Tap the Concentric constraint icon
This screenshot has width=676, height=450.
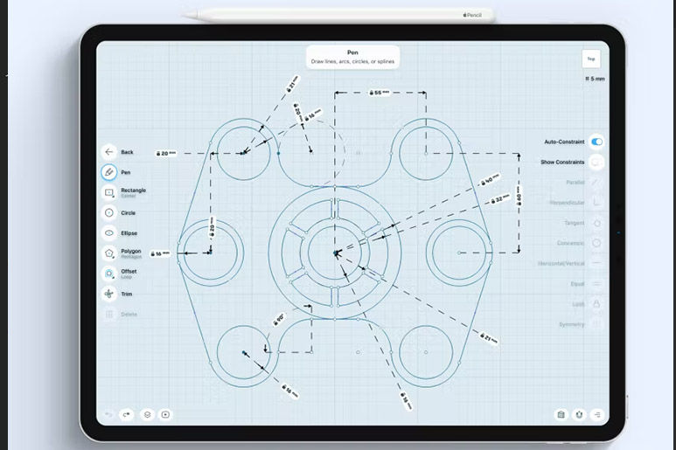[596, 243]
